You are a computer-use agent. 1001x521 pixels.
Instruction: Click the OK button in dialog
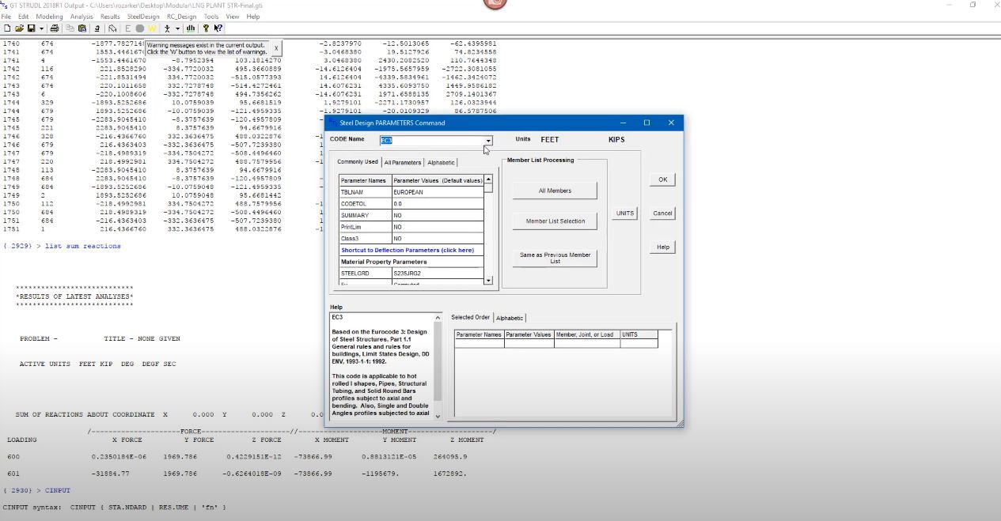(x=662, y=179)
